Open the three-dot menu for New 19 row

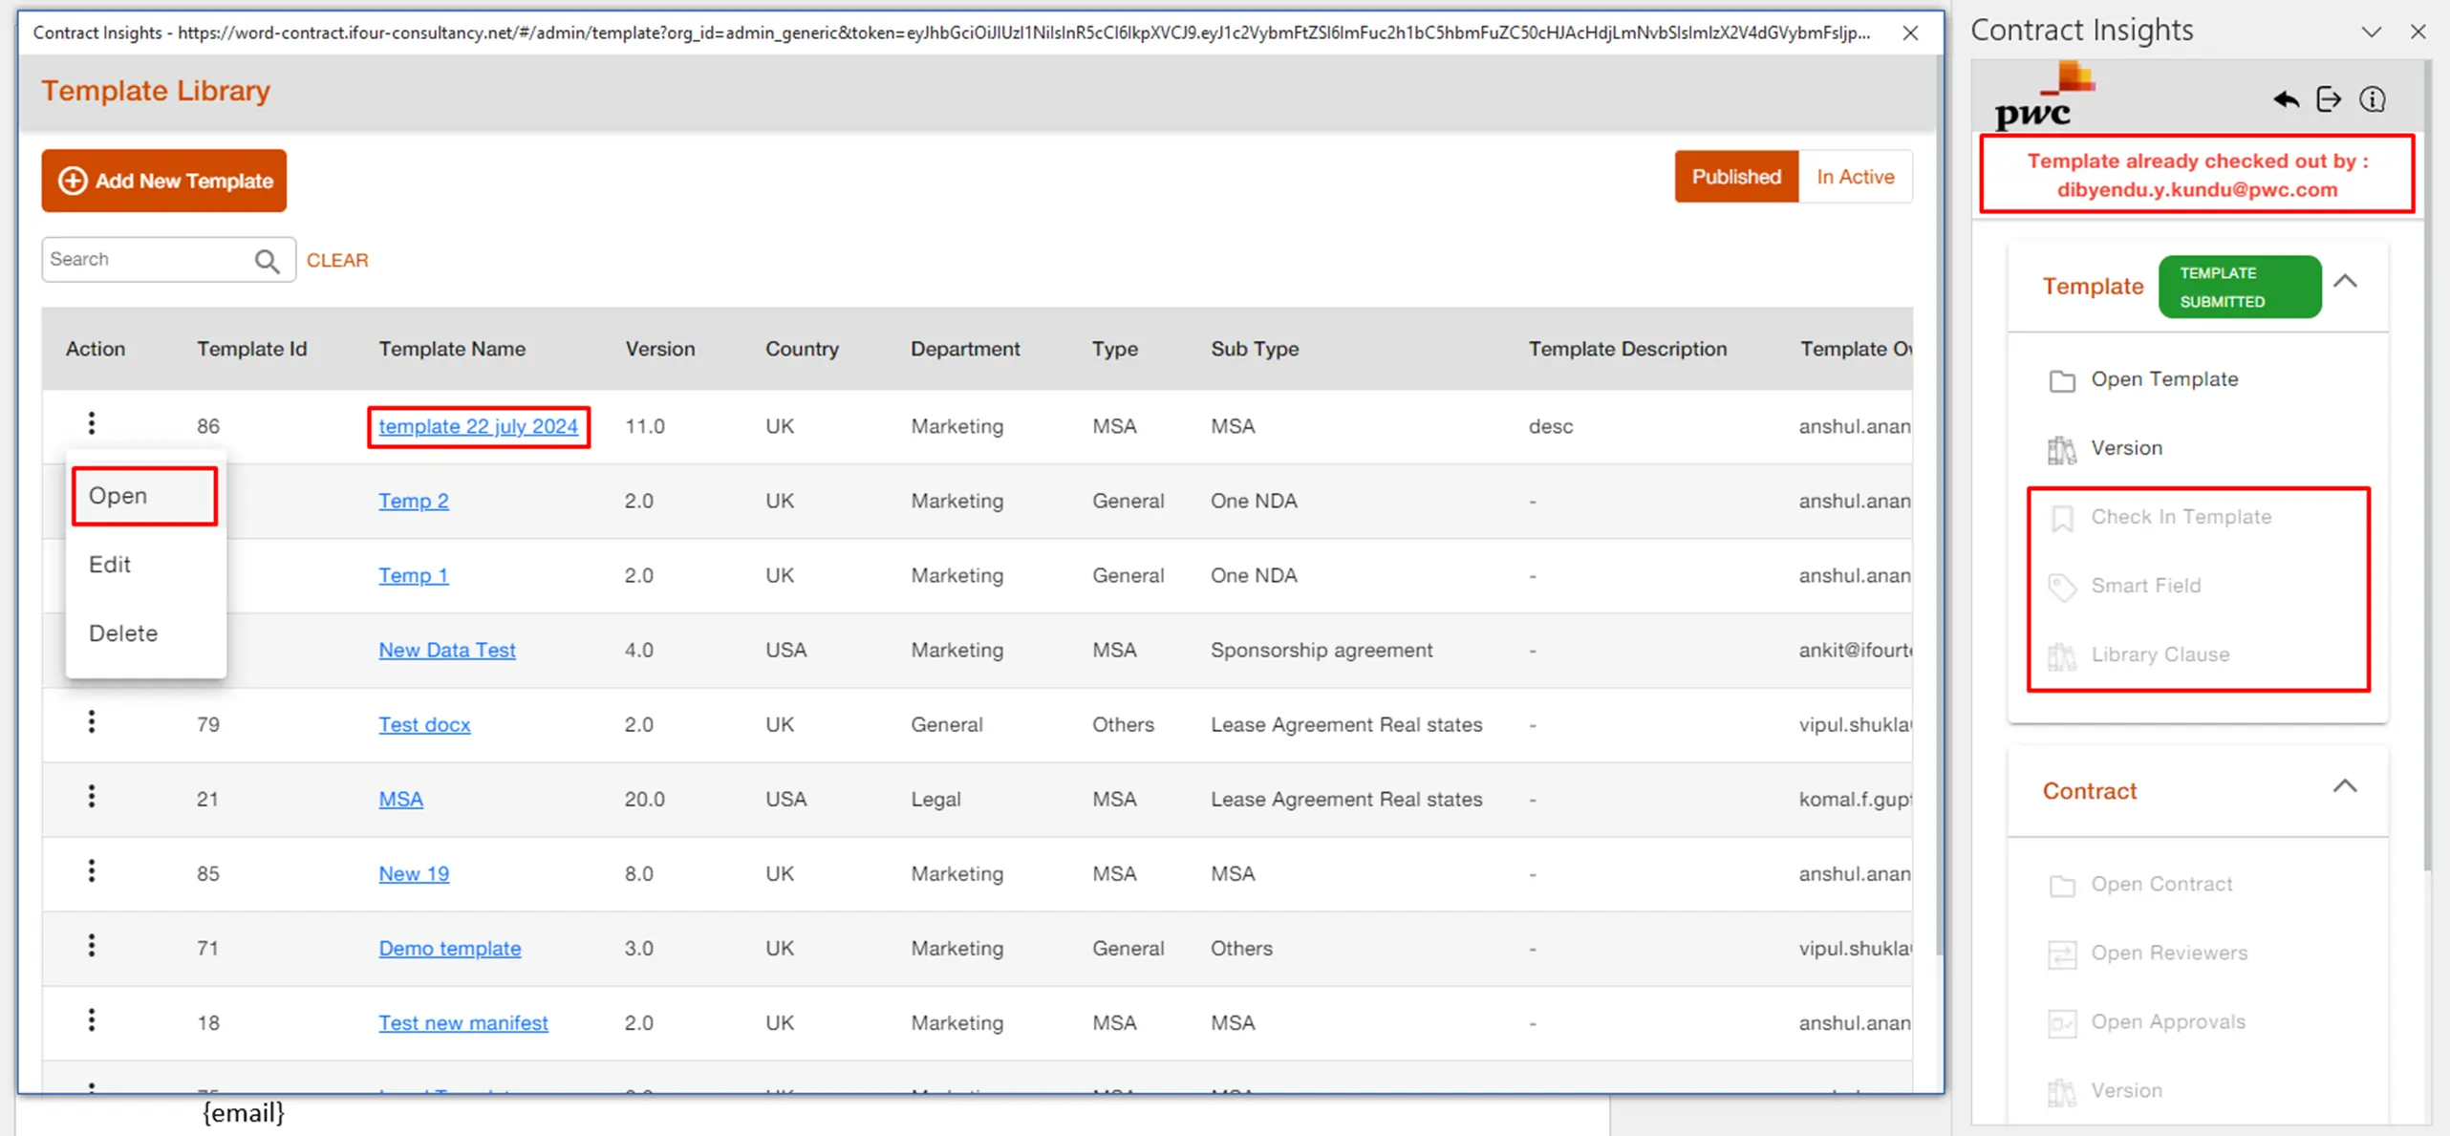click(92, 871)
